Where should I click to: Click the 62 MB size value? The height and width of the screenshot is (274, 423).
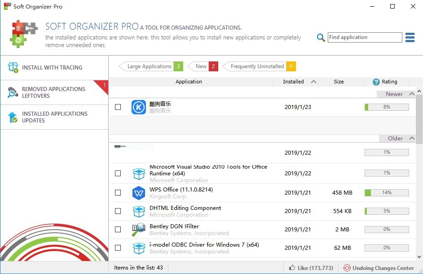(342, 248)
